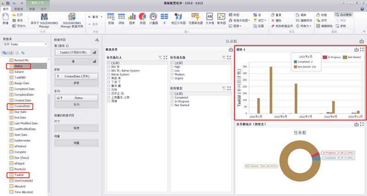Click the 打开 (Open) folder icon
The image size is (367, 196).
tap(17, 15)
